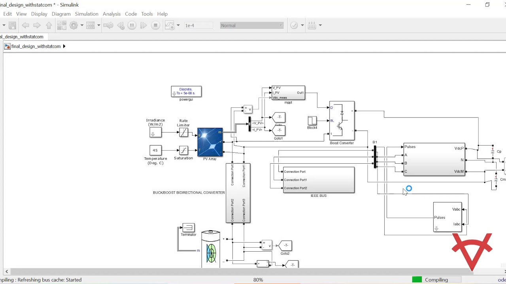Select the mppt subsystem block
The image size is (506, 284).
(288, 93)
